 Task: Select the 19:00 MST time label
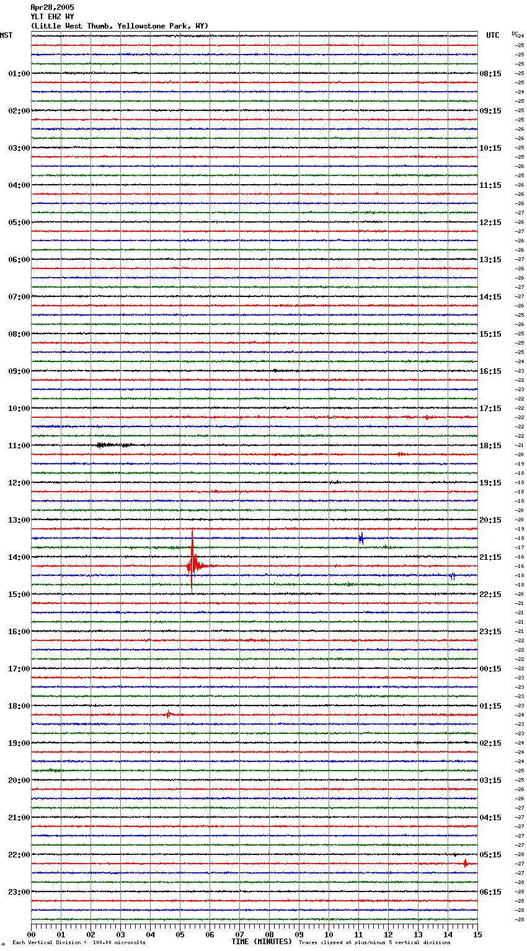point(19,743)
